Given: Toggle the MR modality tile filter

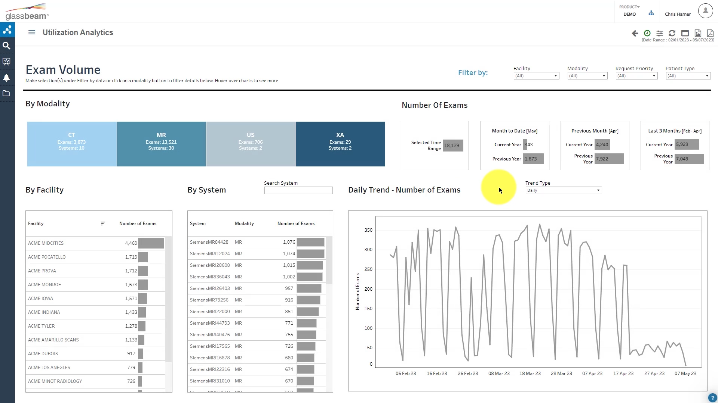Looking at the screenshot, I should (x=161, y=144).
